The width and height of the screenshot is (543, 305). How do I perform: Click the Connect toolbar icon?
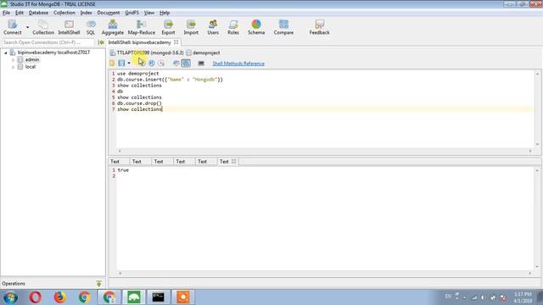click(x=13, y=27)
